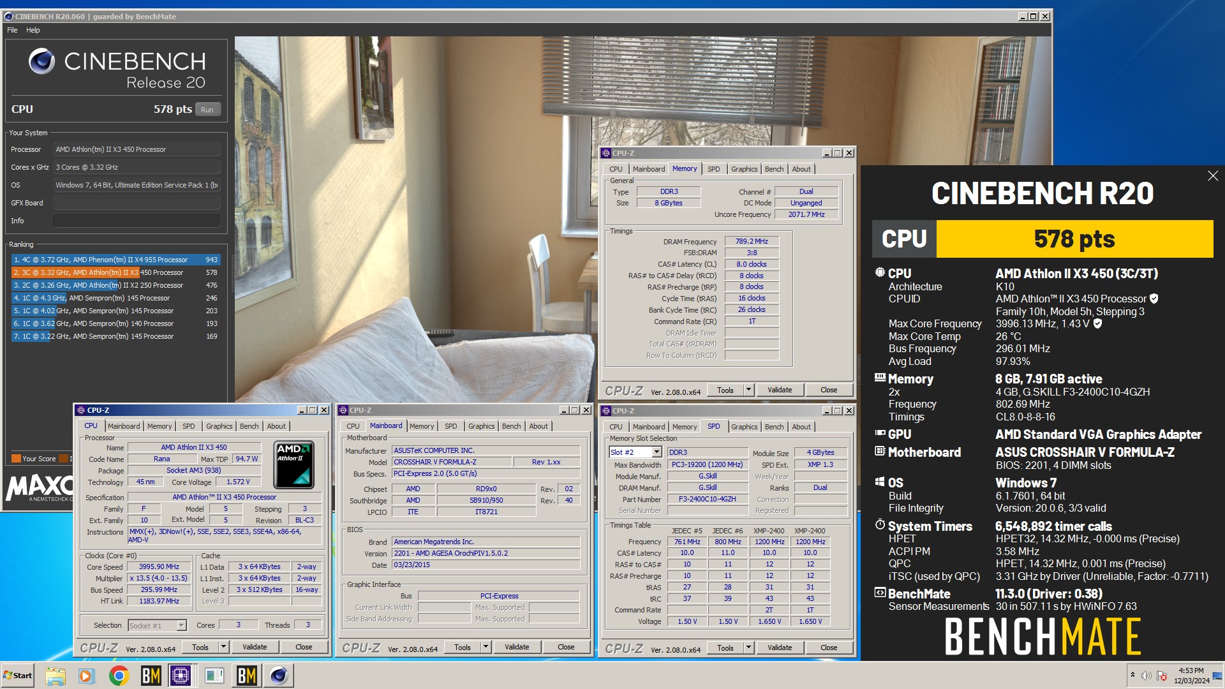Click the Memory module icon in BenchMate panel
The height and width of the screenshot is (689, 1225).
point(880,378)
